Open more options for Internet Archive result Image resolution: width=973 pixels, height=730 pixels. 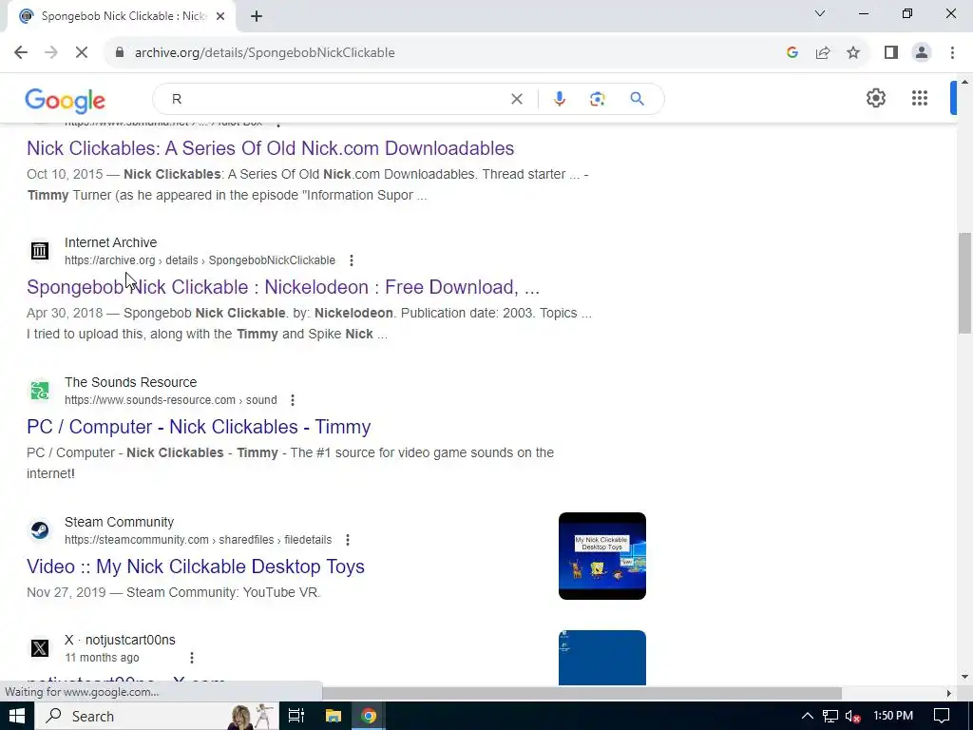(352, 260)
